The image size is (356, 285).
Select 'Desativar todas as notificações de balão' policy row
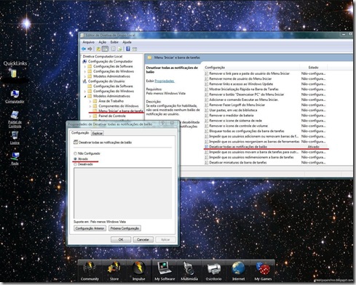click(266, 147)
